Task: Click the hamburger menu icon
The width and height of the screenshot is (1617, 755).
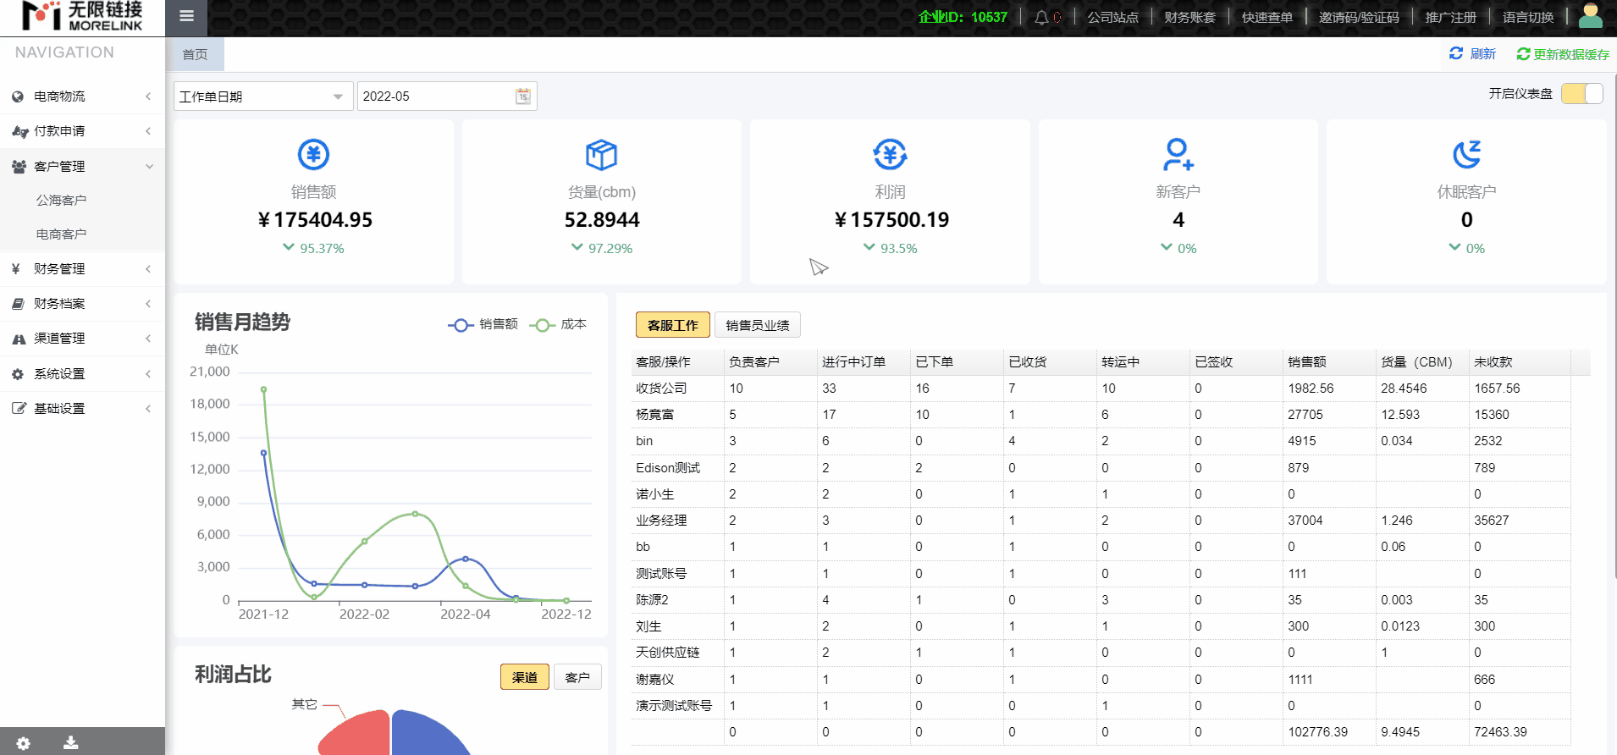Action: [x=187, y=16]
